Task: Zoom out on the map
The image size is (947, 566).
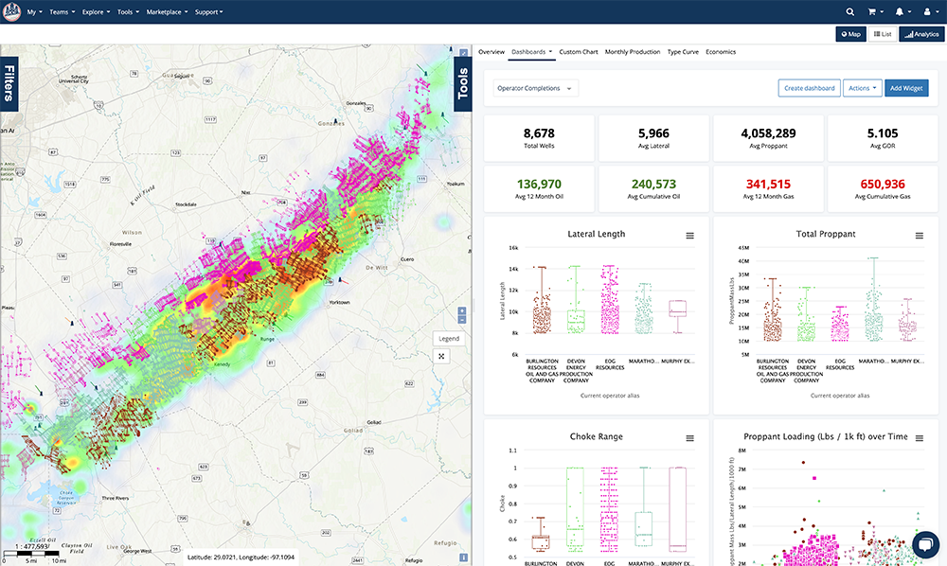Action: [x=461, y=322]
